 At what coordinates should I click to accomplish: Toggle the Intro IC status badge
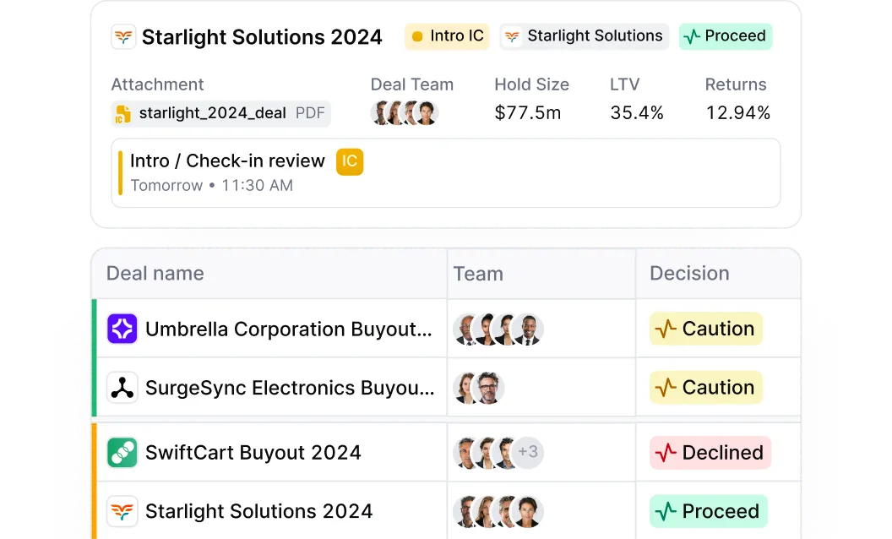click(x=446, y=36)
